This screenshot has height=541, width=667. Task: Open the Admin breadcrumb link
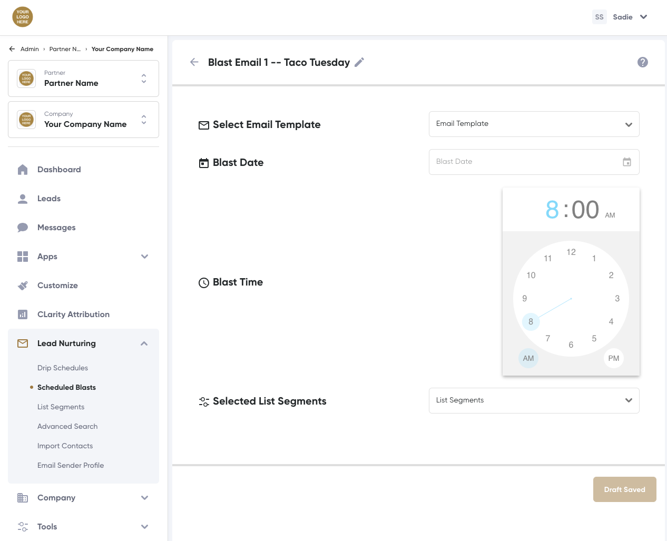click(30, 49)
